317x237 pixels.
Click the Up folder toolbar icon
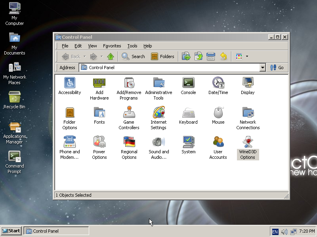coord(111,56)
